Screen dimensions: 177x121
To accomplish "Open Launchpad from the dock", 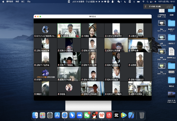I will 42,115.
